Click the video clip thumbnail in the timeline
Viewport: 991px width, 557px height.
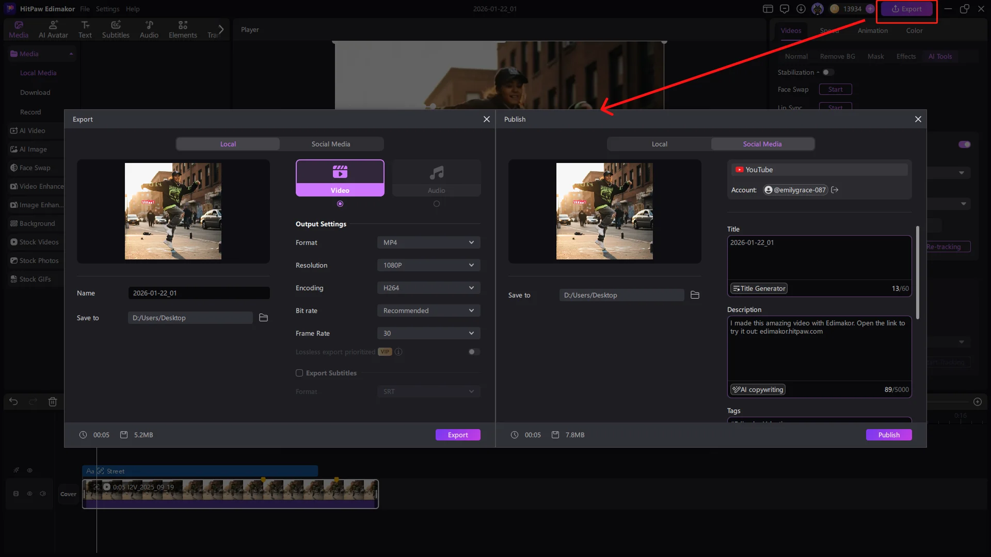(230, 493)
